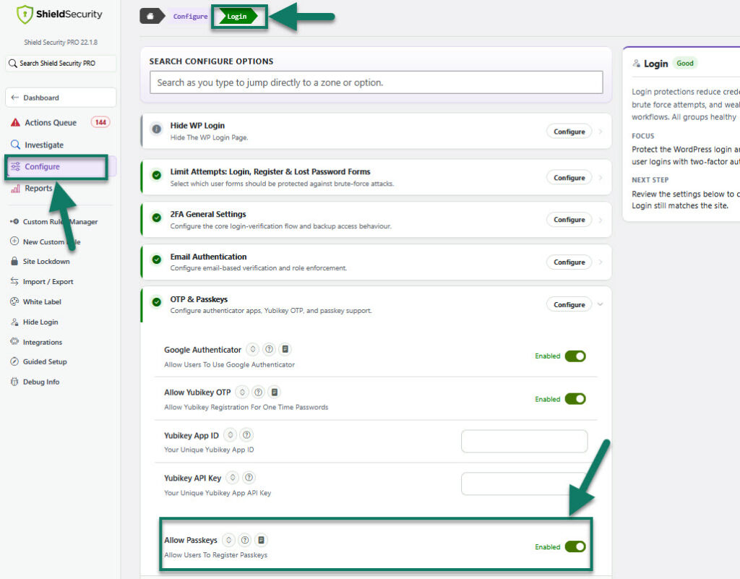Click the Site Lockdown padlock icon

coord(14,261)
